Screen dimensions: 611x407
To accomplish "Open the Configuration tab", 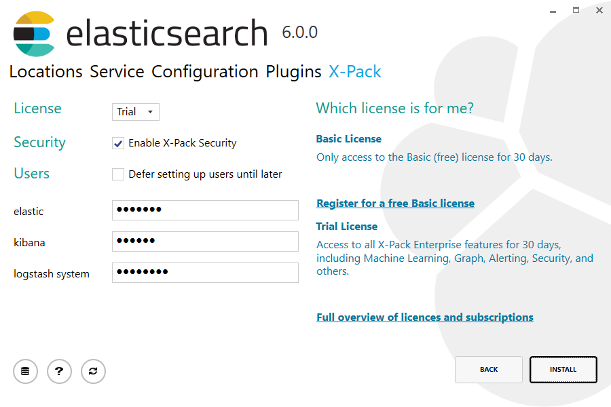I will click(x=204, y=72).
